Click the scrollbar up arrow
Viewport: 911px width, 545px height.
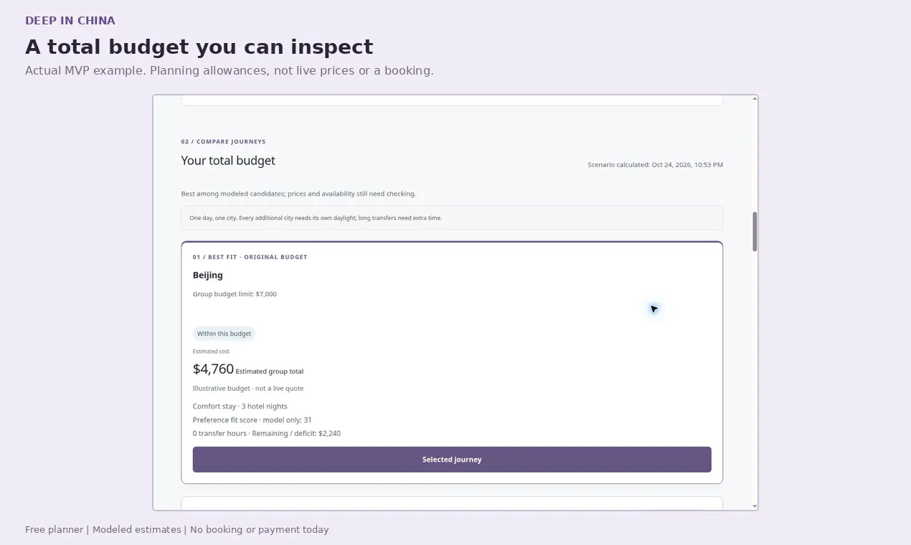(x=755, y=99)
